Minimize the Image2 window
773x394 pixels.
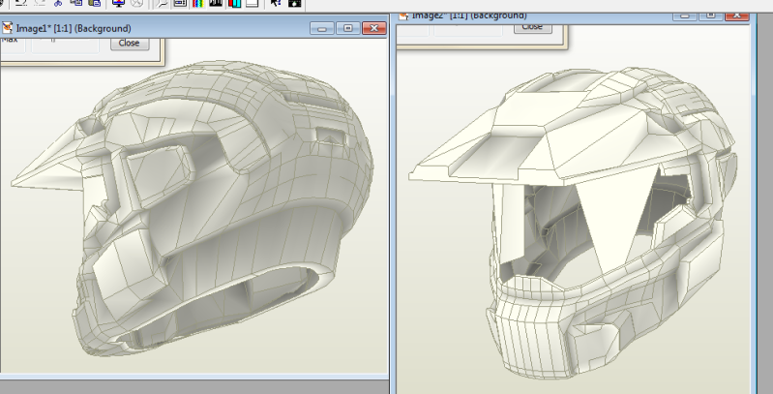[685, 15]
